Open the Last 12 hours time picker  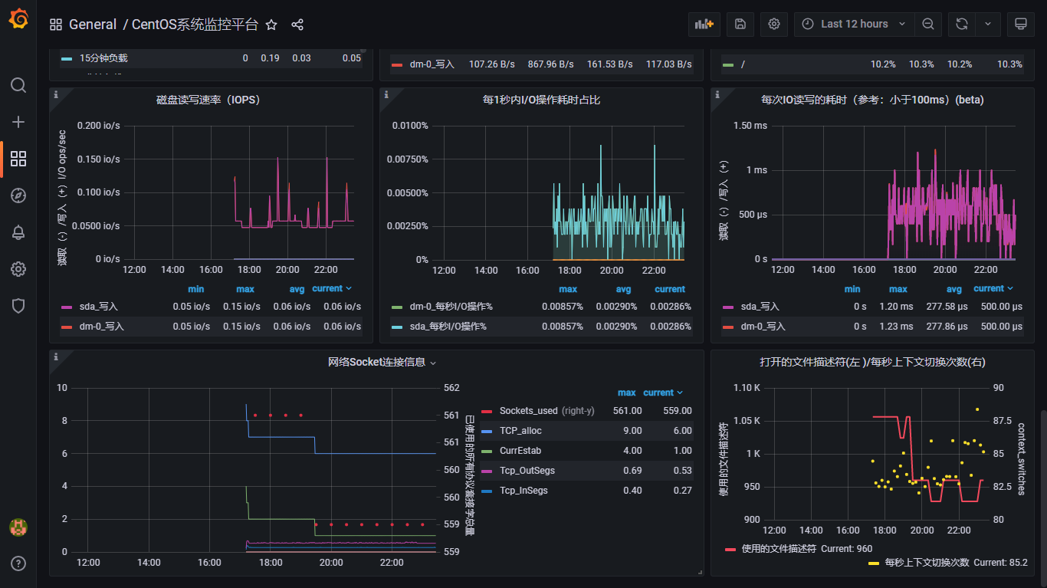tap(854, 25)
